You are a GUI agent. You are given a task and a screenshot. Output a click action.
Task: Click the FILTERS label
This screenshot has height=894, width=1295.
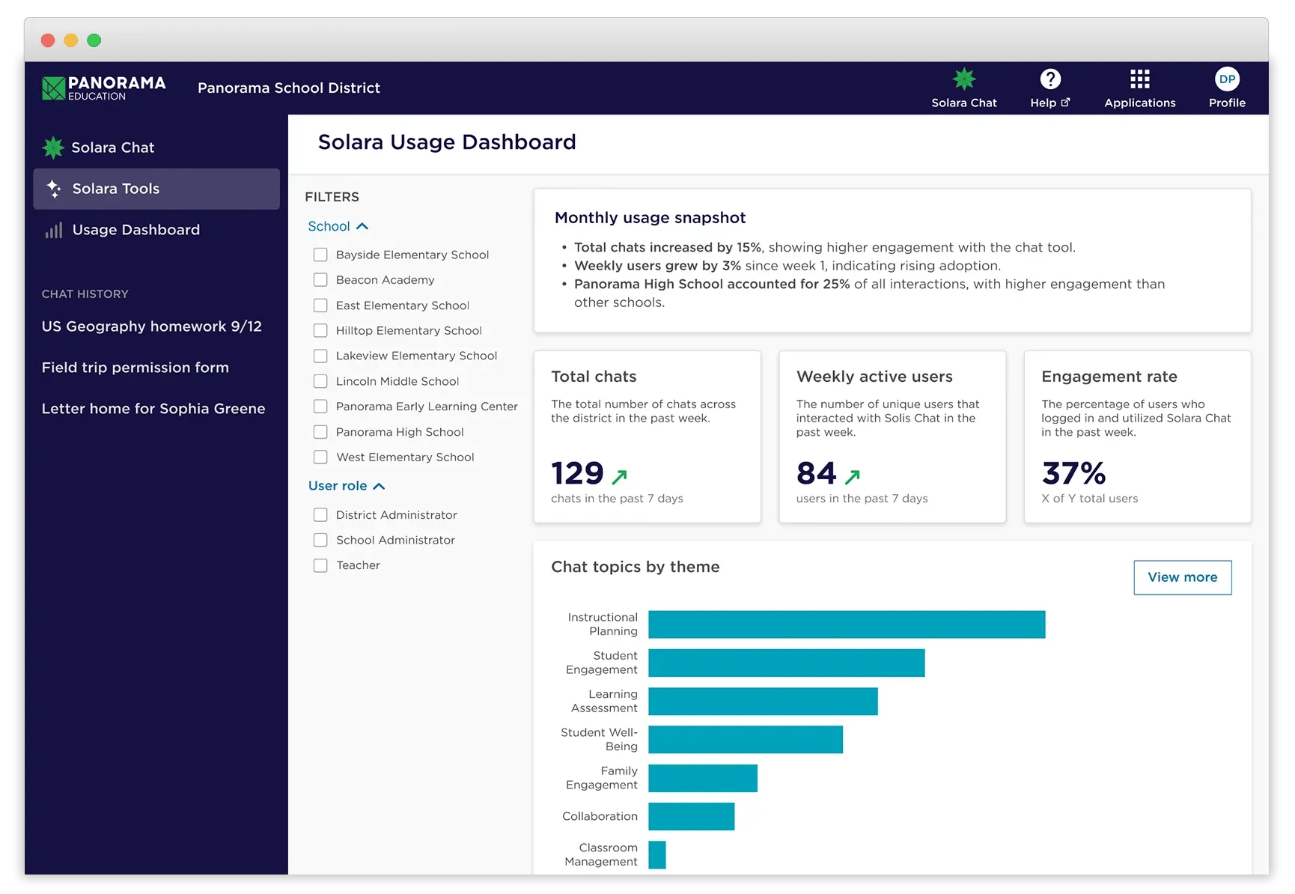pos(332,197)
